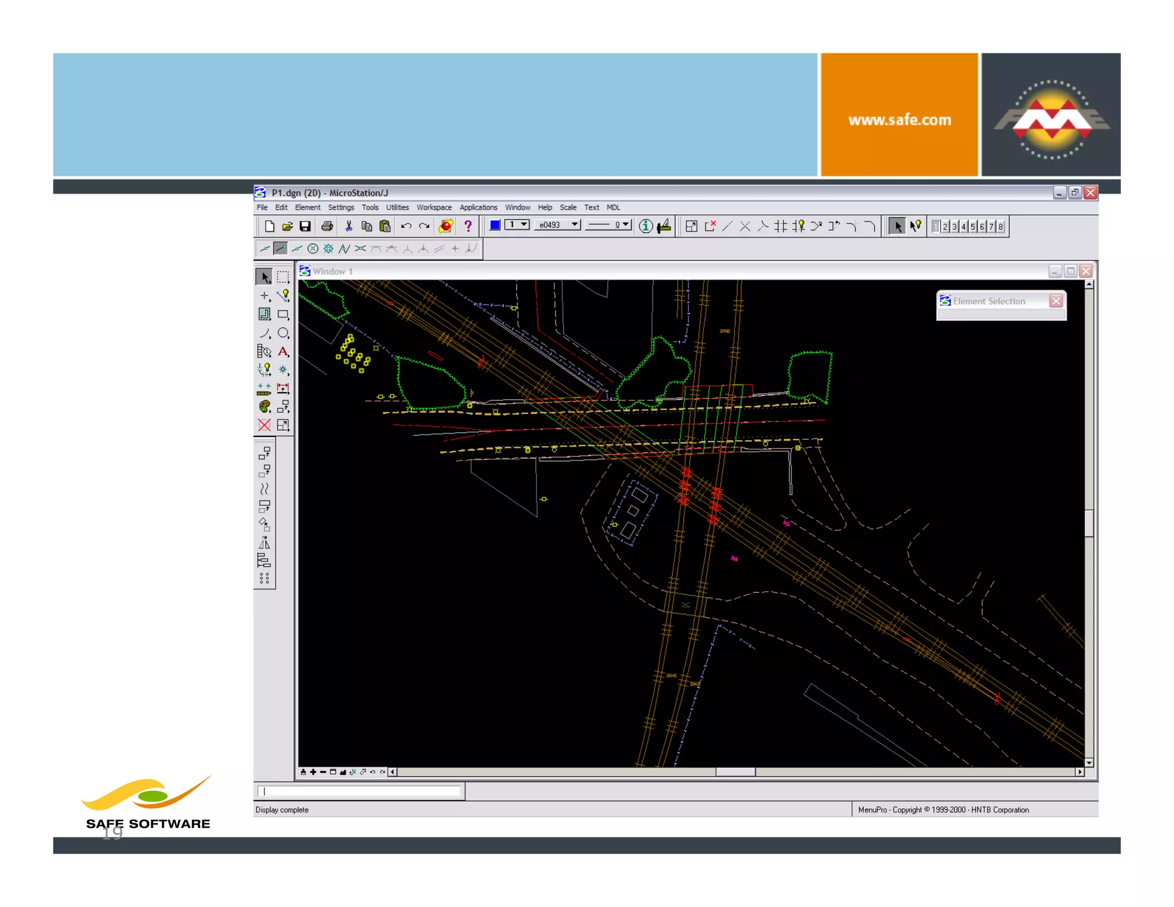Select the Place Fence tool
1174x907 pixels.
[x=283, y=277]
